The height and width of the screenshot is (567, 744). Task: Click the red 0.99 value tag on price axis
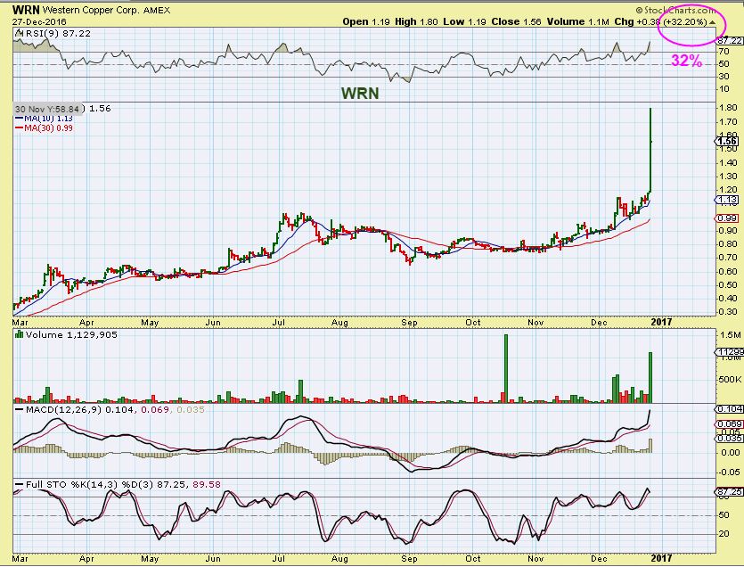pos(728,218)
